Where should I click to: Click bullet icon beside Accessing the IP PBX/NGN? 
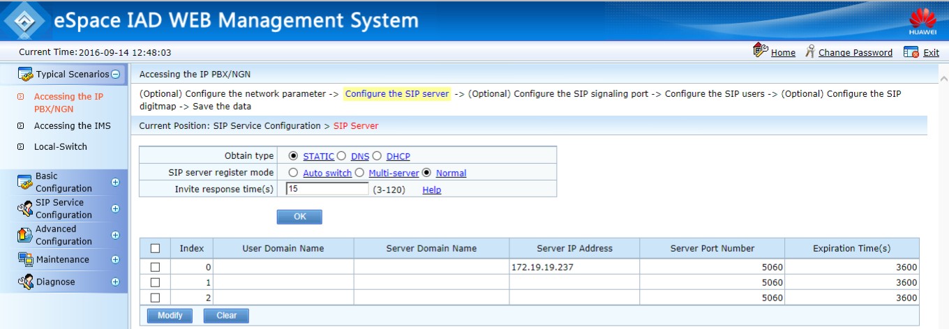click(x=20, y=97)
